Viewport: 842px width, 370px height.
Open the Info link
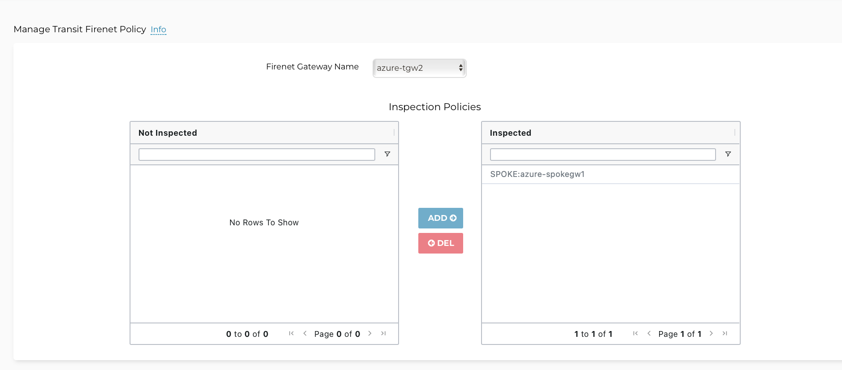(158, 30)
